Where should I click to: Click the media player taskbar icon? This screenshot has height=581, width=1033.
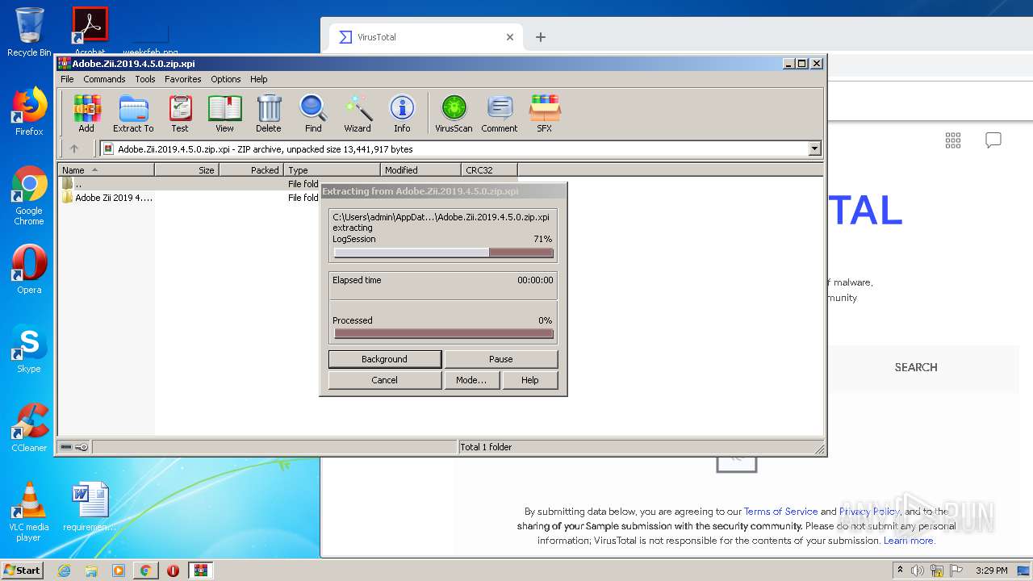pos(119,571)
